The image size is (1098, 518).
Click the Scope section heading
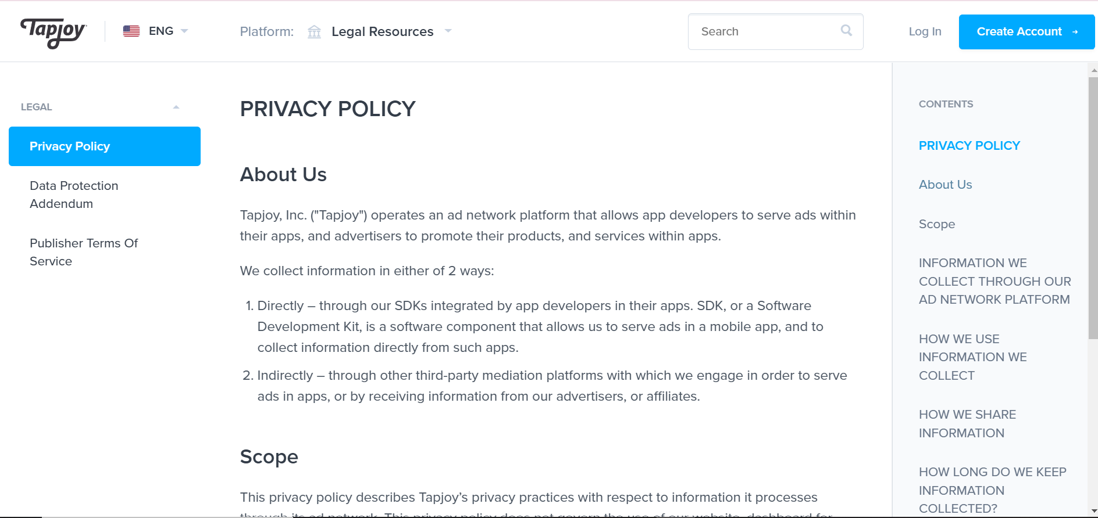pos(269,457)
